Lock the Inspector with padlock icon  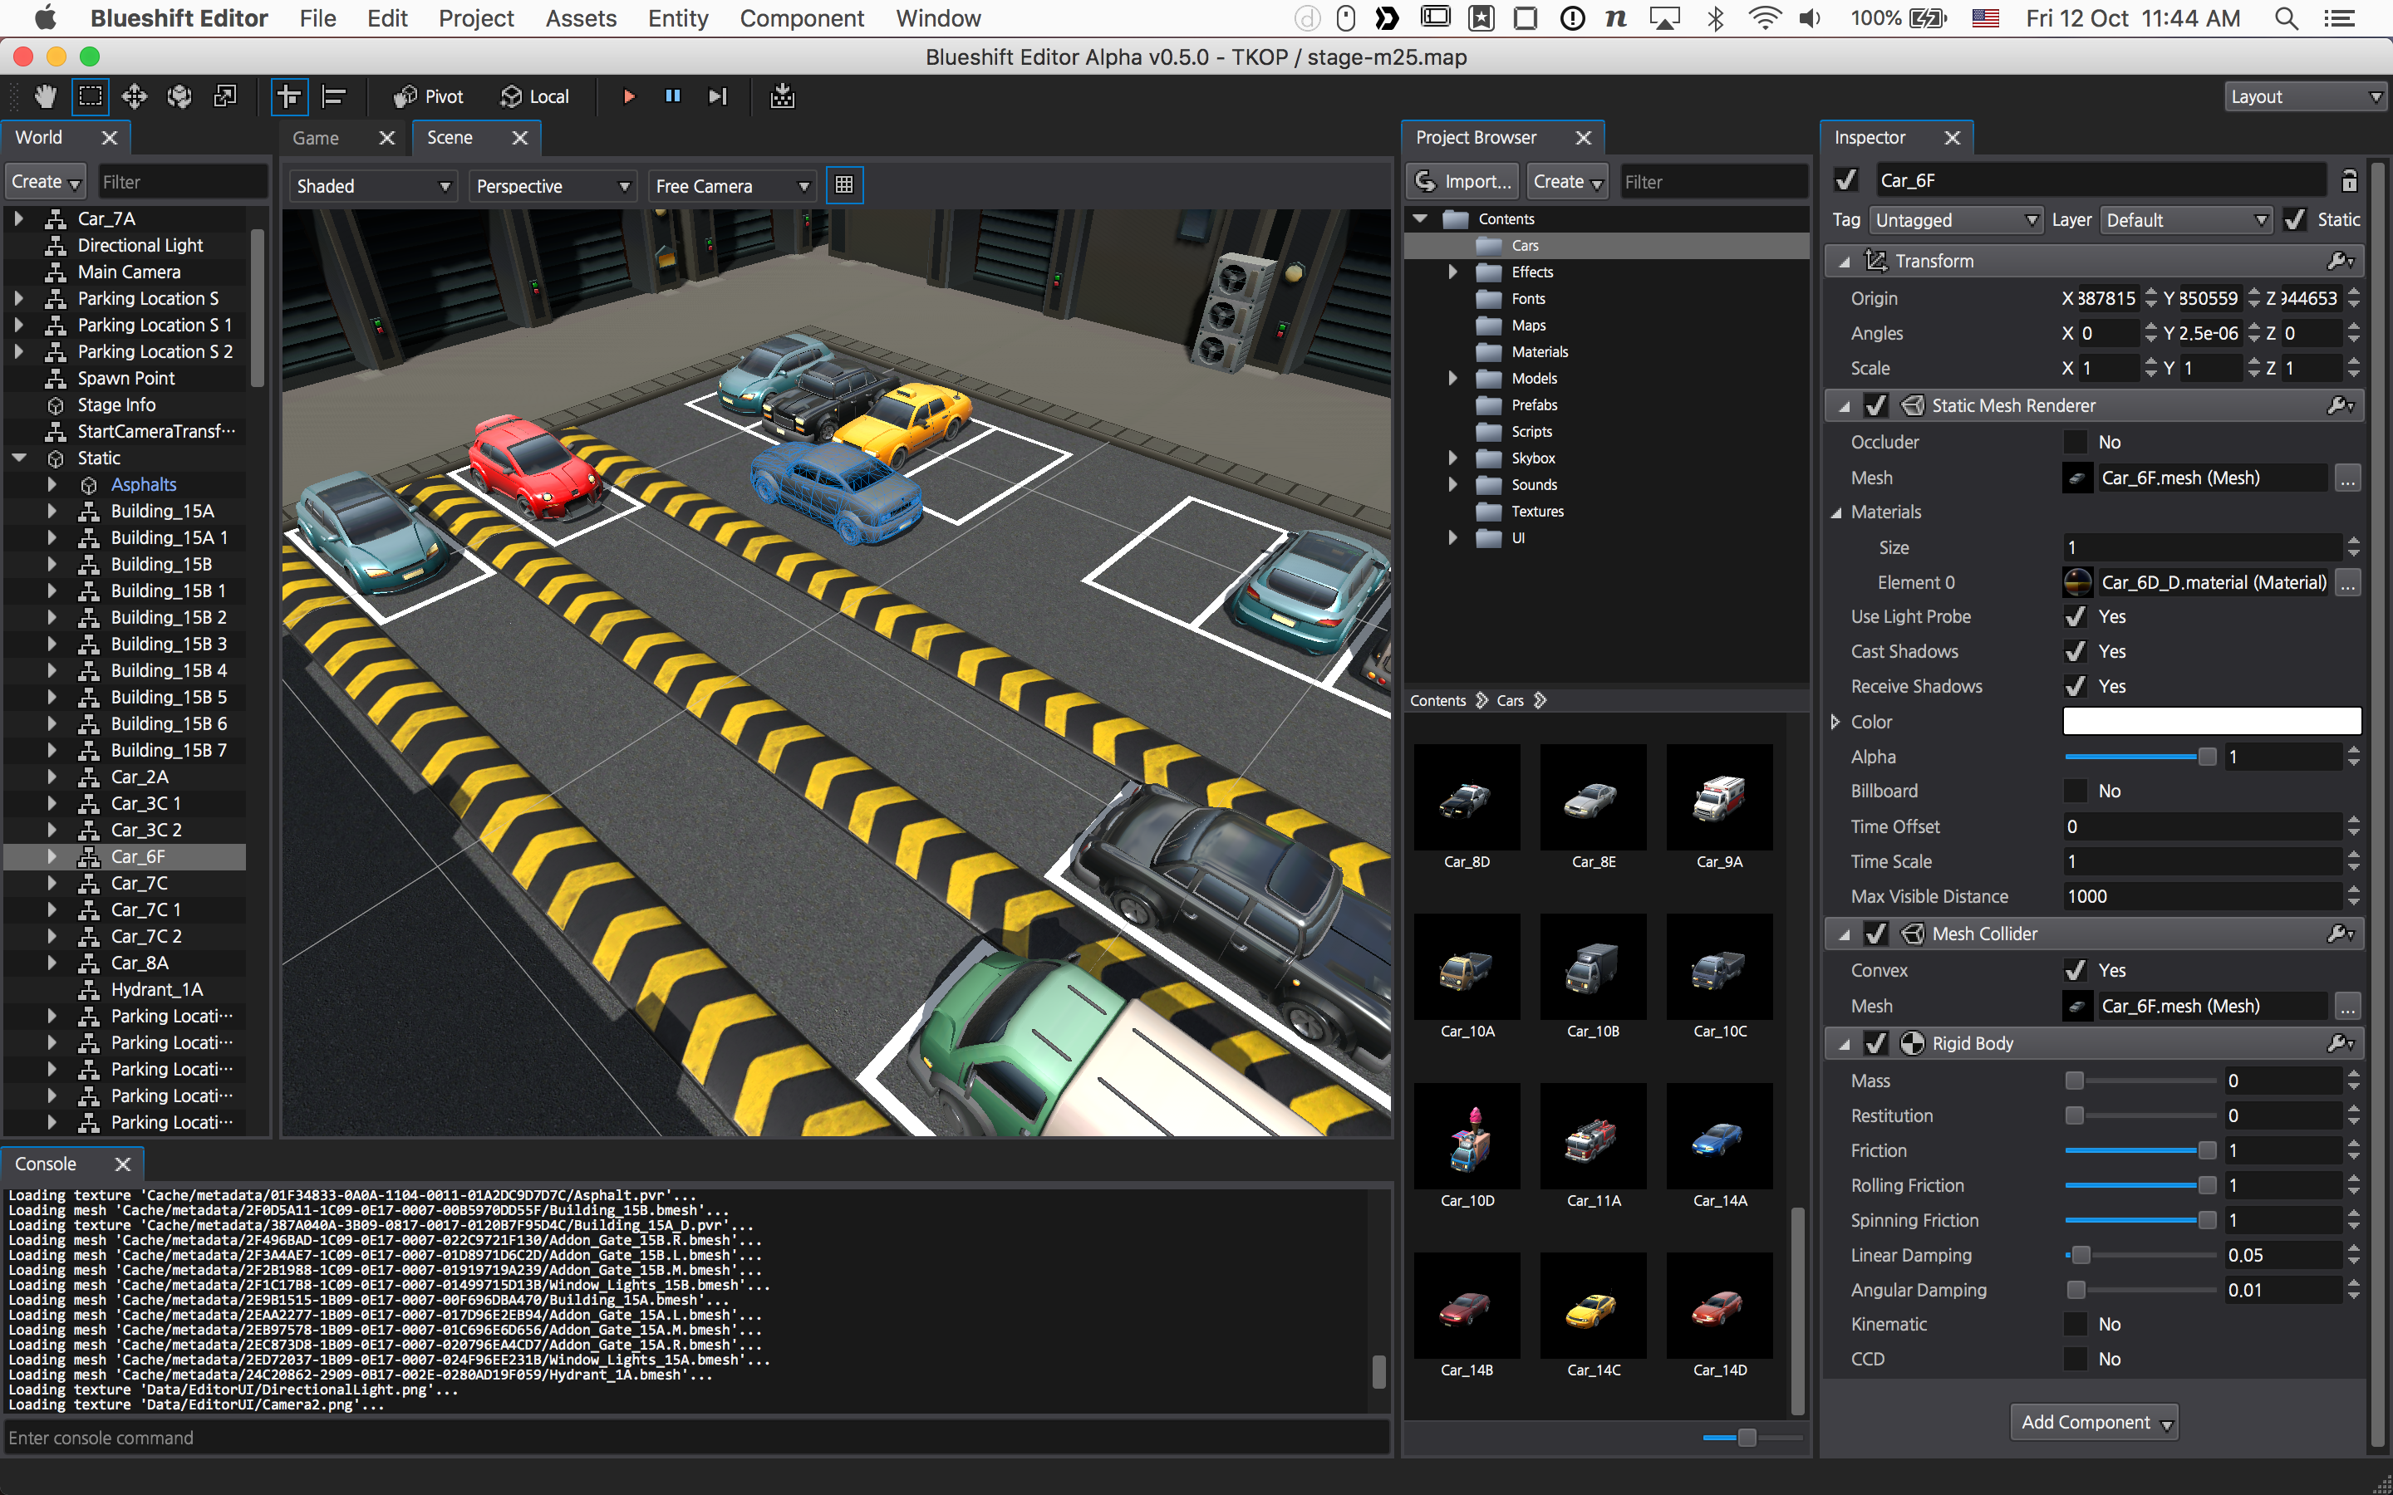(2350, 180)
